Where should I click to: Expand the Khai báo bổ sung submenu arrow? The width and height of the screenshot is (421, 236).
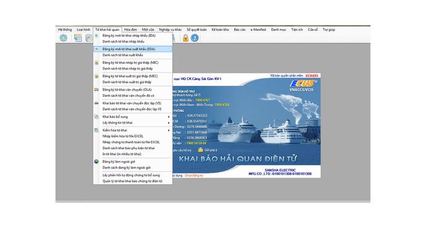[x=169, y=117]
